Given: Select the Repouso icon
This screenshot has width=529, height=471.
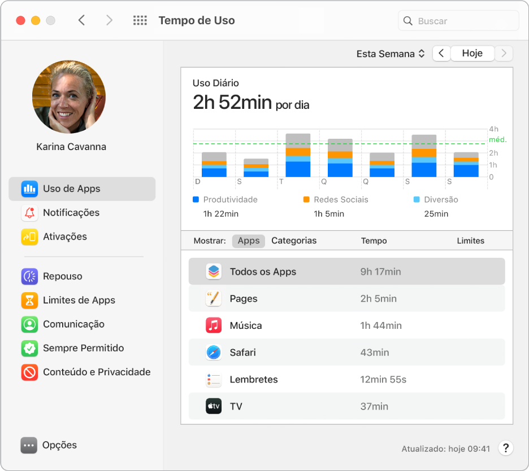Looking at the screenshot, I should coord(29,276).
